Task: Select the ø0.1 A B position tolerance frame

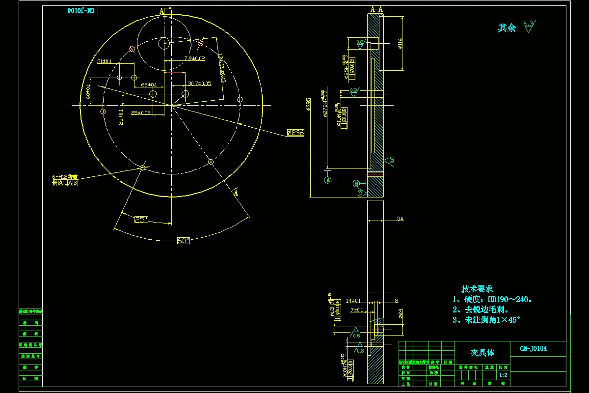Action: (65, 183)
